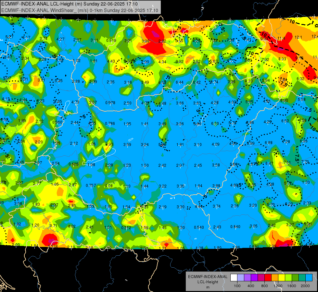This screenshot has height=292, width=318.
Task: Click the grid value '6.44'
Action: pos(180,82)
